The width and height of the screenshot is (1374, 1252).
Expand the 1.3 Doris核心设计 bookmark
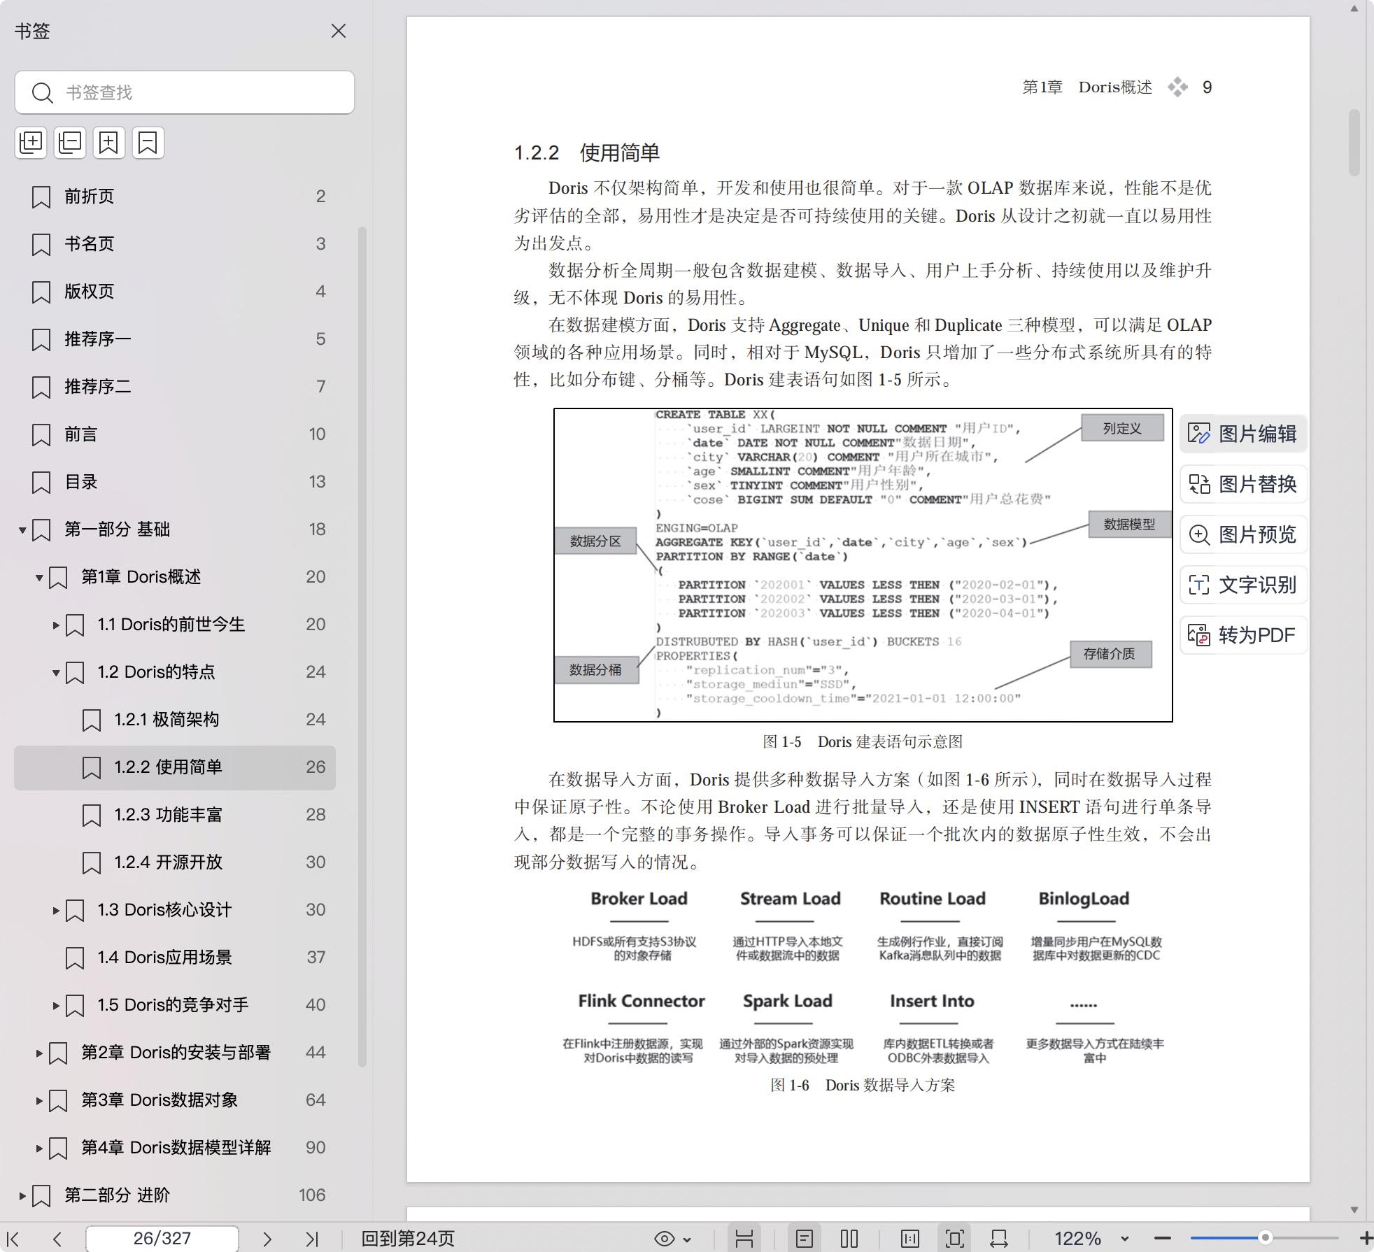[56, 911]
